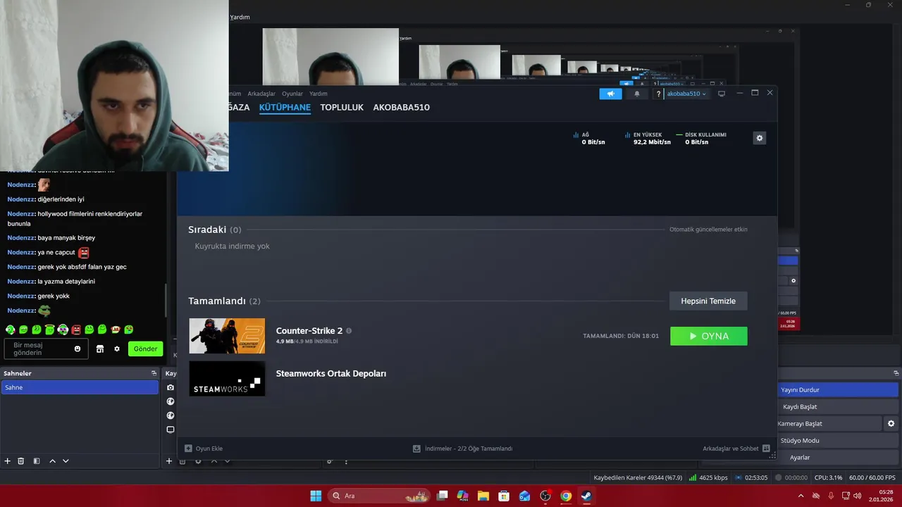Add a new source with plus icon
This screenshot has width=902, height=507.
(169, 461)
